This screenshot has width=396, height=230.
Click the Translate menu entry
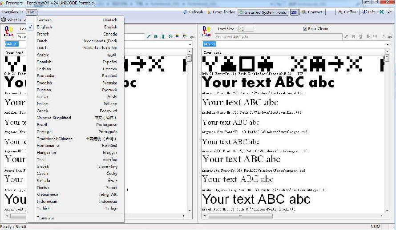coord(45,218)
